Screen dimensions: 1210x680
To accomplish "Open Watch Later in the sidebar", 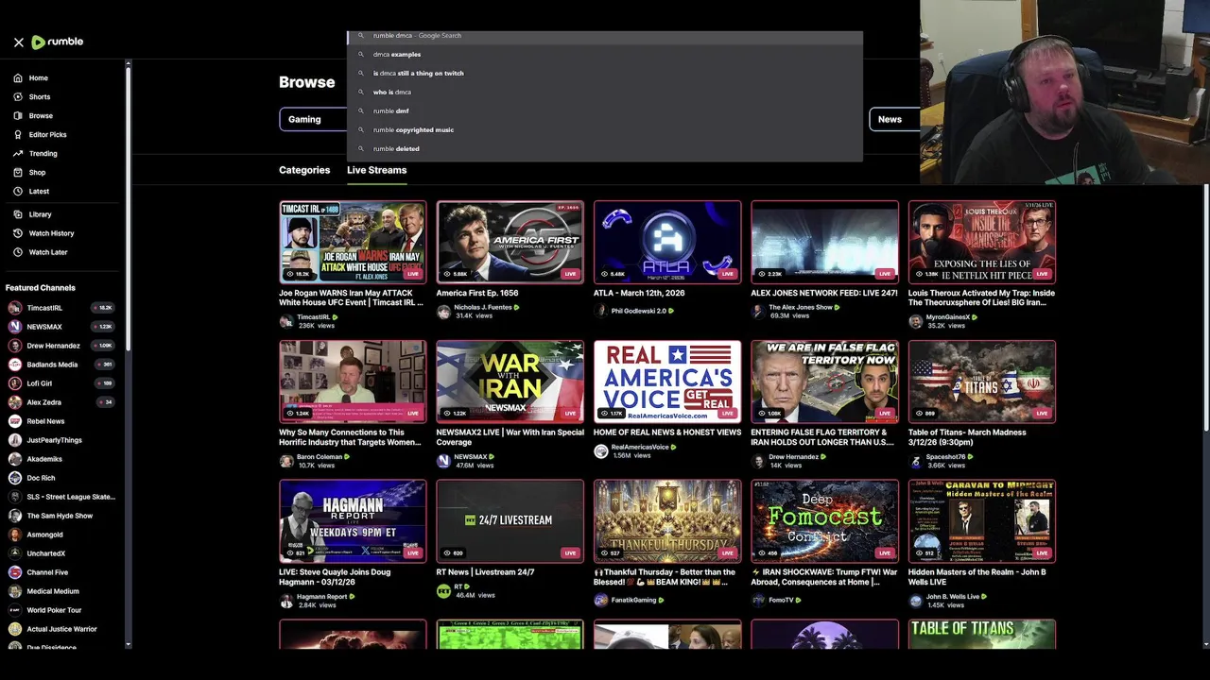I will [48, 252].
